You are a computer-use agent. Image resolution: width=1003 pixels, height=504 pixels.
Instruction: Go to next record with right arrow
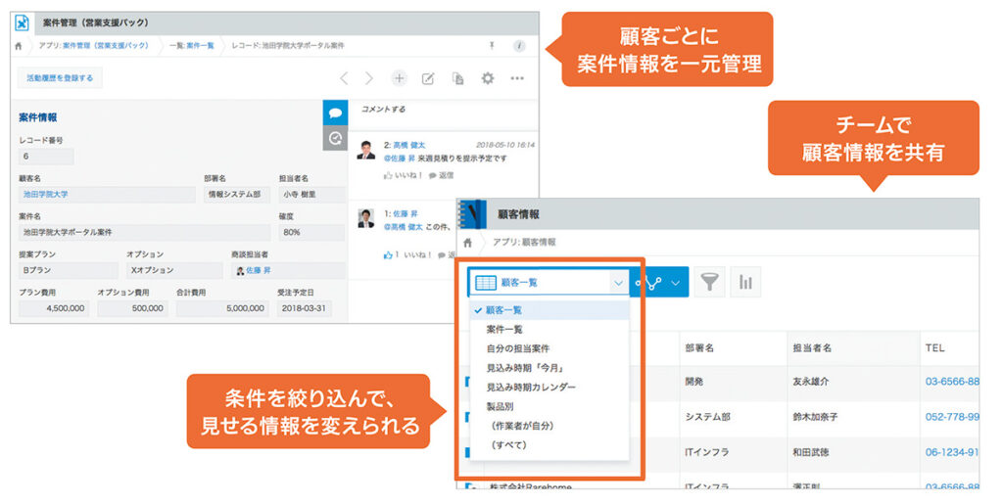pos(369,78)
